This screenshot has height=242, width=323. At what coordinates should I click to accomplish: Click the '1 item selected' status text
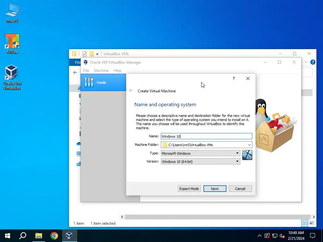click(x=103, y=223)
